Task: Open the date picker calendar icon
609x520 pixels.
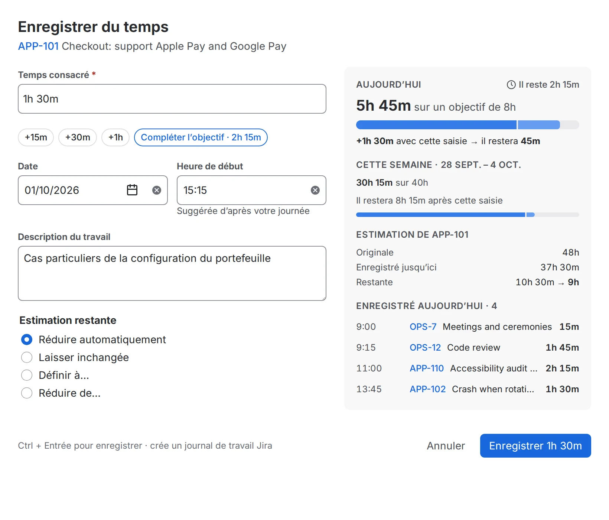Action: pyautogui.click(x=132, y=190)
